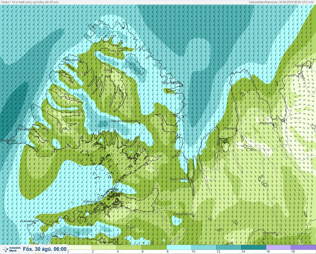
Task: Select the Gufuskálar station dot
Action: click(x=35, y=223)
